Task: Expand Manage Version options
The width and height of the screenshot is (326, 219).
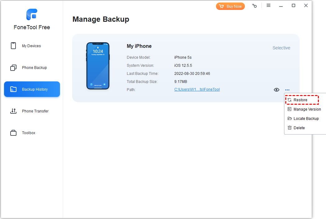Action: click(x=307, y=109)
